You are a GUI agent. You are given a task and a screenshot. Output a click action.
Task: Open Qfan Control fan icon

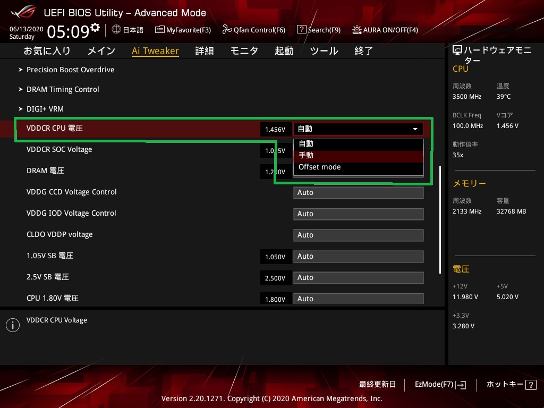point(227,30)
